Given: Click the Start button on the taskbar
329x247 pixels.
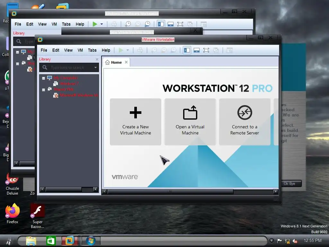Looking at the screenshot, I should click(x=8, y=241).
